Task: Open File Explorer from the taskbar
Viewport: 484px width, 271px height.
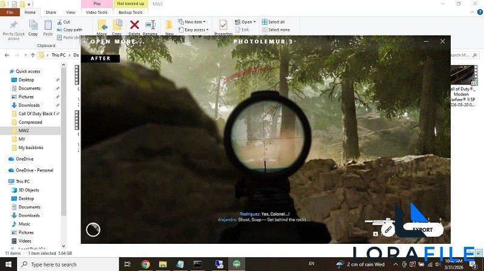Action: tap(163, 264)
